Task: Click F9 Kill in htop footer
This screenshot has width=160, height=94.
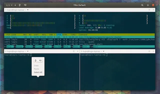Action: (x=85, y=47)
